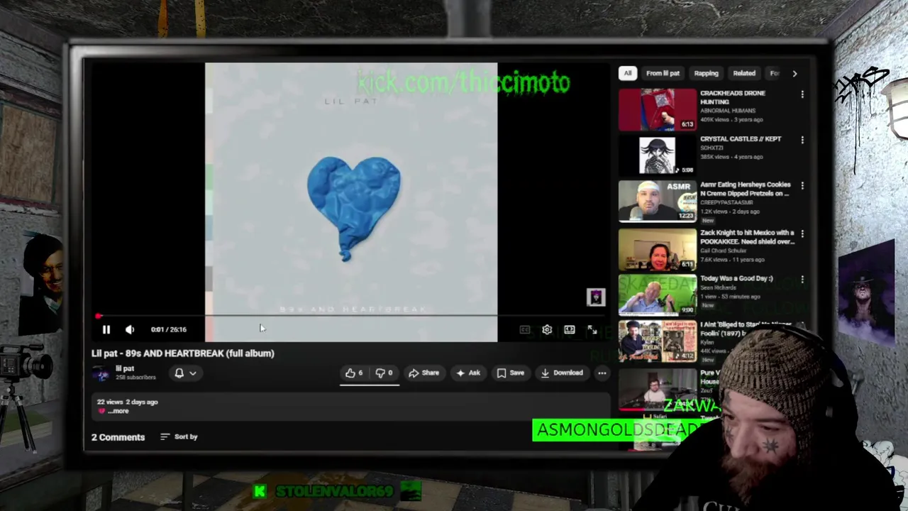Select the Related filter chip
The image size is (908, 511).
744,73
